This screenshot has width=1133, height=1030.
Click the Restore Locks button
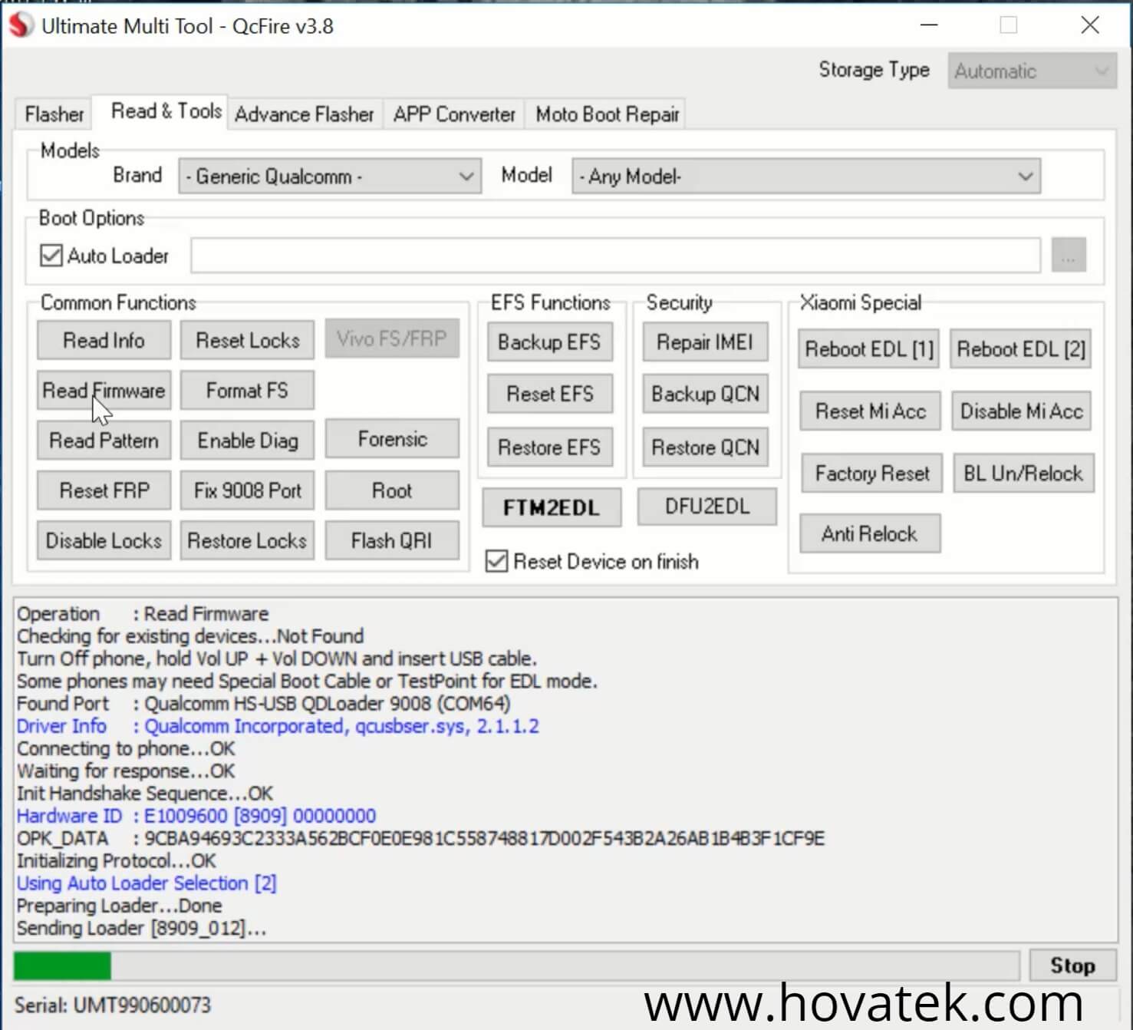click(x=247, y=541)
